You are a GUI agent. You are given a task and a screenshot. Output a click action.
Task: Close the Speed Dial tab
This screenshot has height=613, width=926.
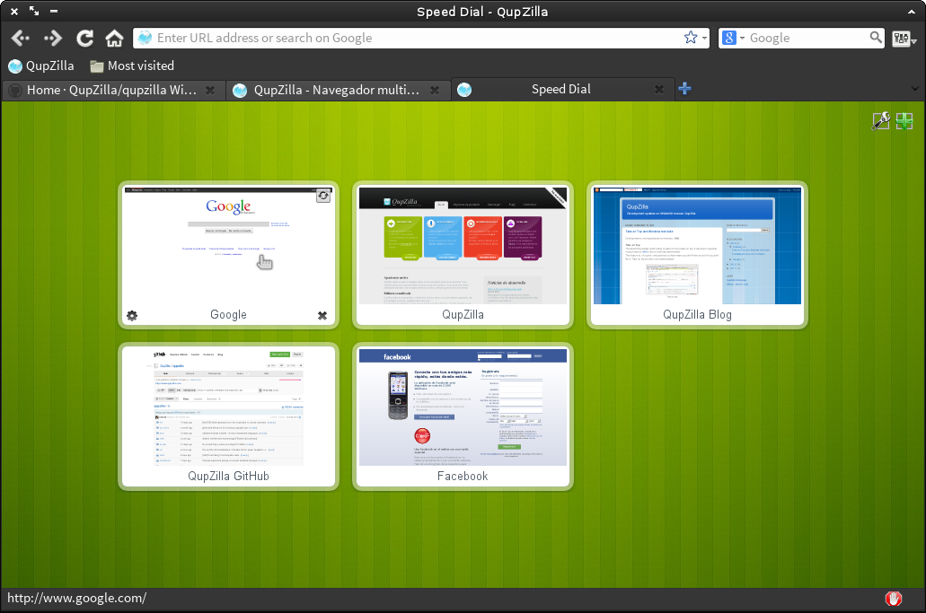(x=659, y=90)
